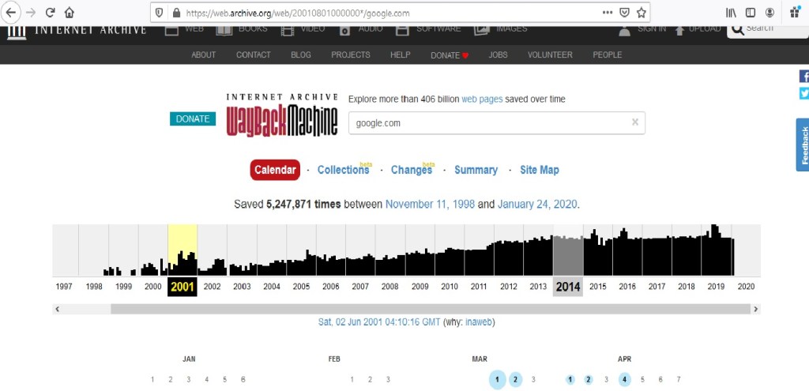Open the Facebook share icon
Viewport: 809px width, 391px height.
pos(803,76)
